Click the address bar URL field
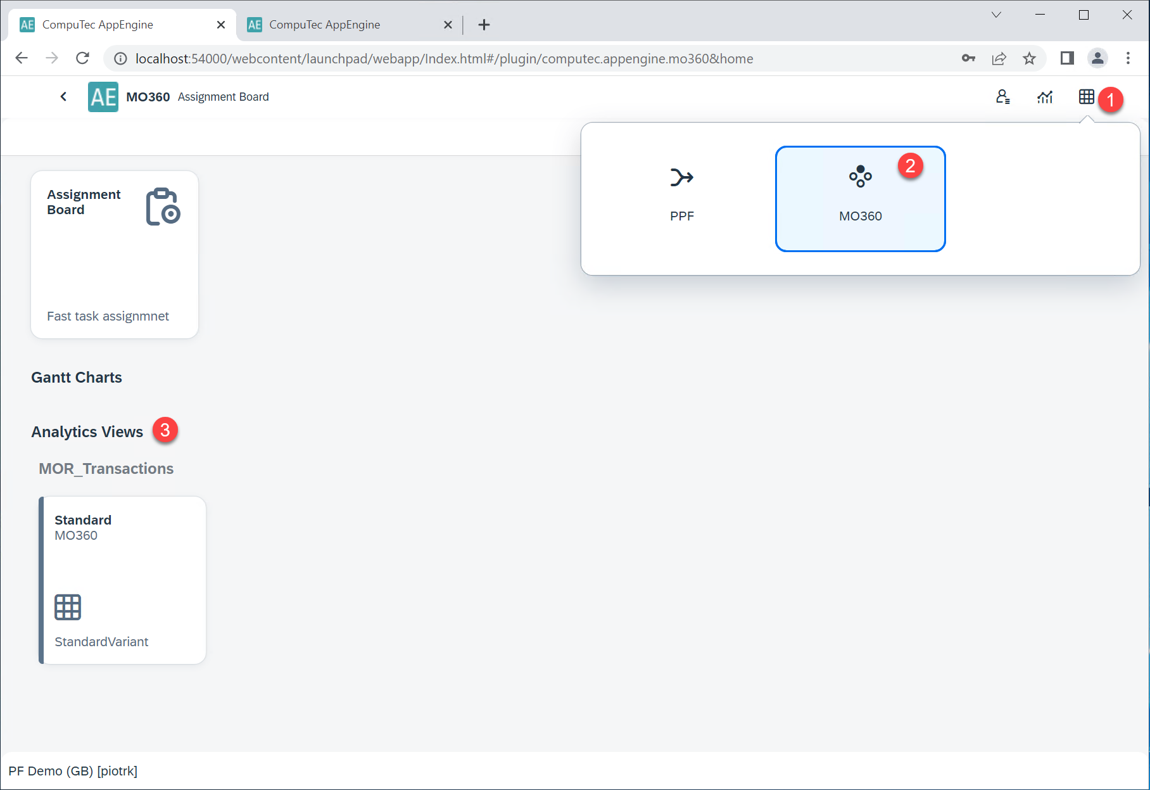This screenshot has width=1150, height=790. [x=443, y=58]
